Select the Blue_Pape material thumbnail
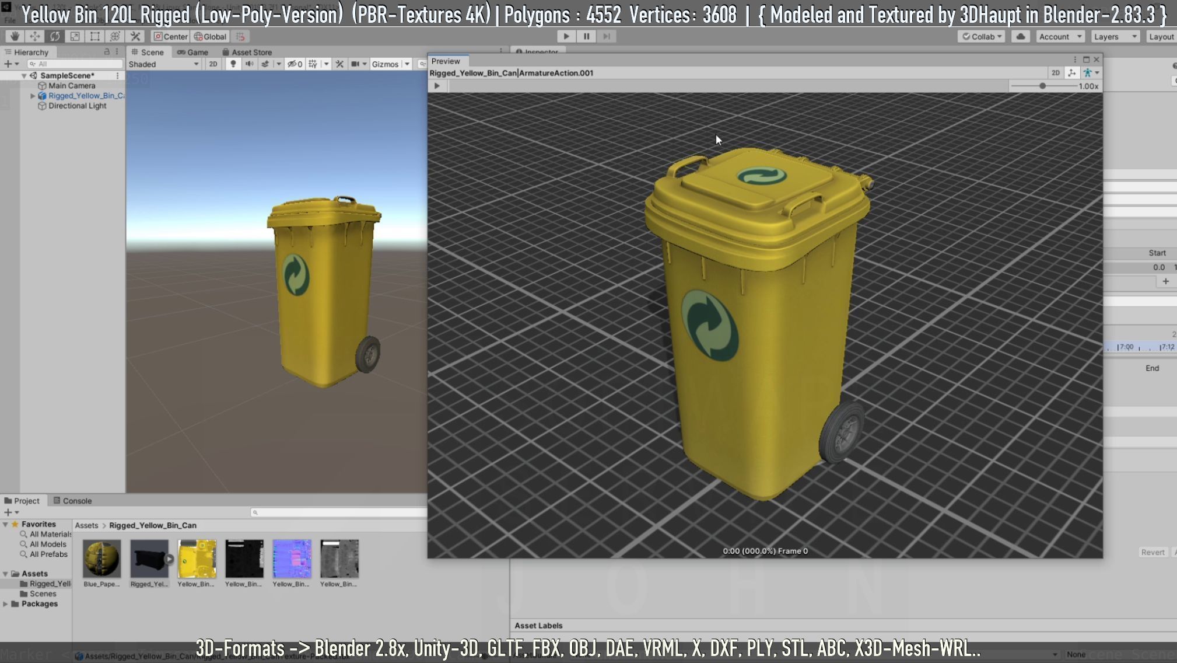1177x663 pixels. [x=101, y=559]
